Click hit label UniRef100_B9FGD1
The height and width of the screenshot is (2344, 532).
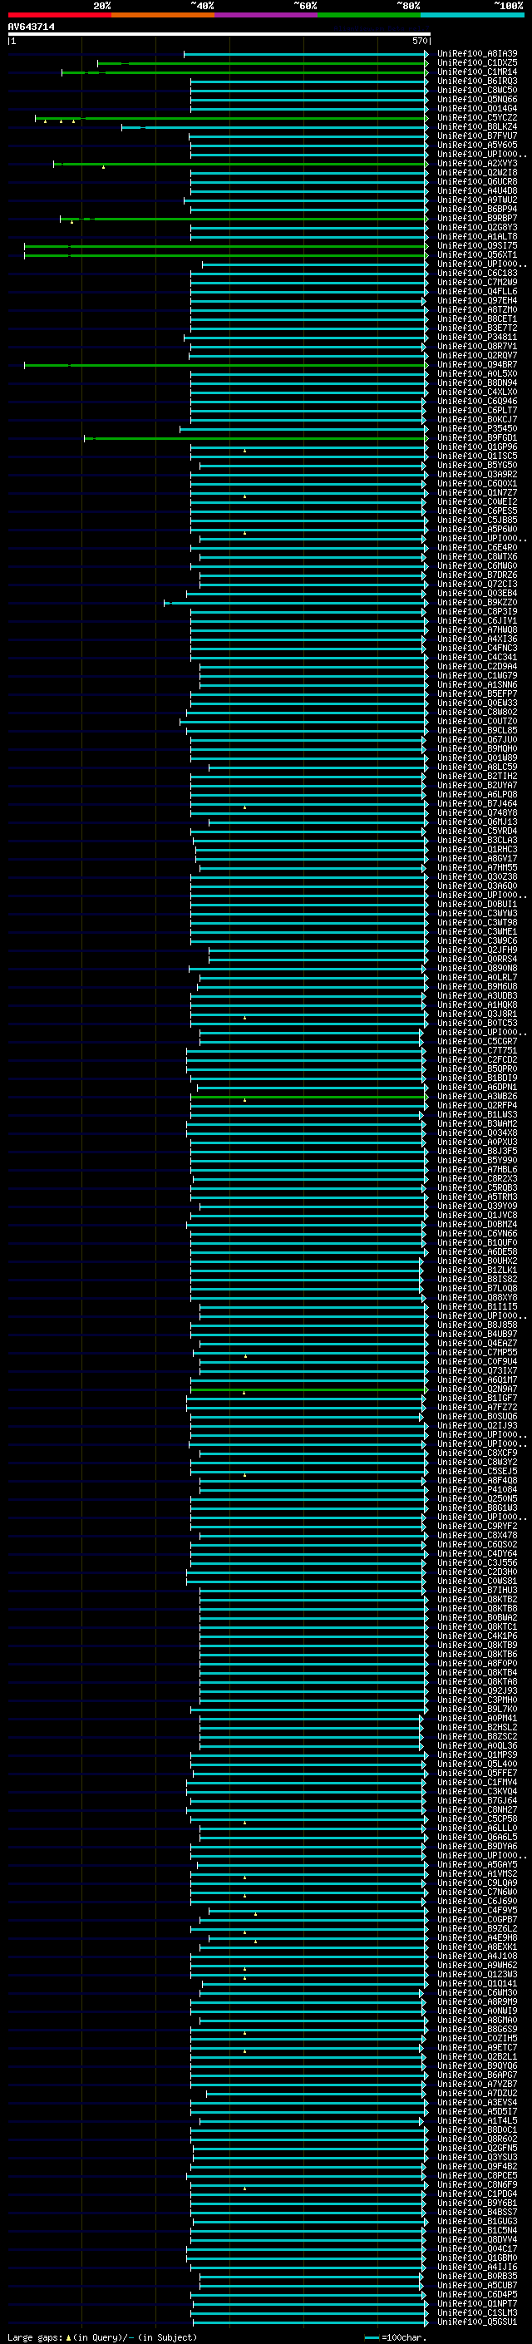(x=476, y=437)
